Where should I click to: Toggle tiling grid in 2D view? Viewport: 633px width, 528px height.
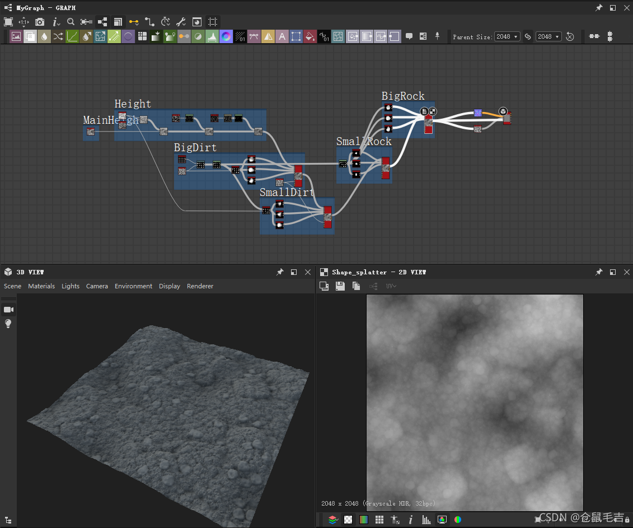click(379, 520)
